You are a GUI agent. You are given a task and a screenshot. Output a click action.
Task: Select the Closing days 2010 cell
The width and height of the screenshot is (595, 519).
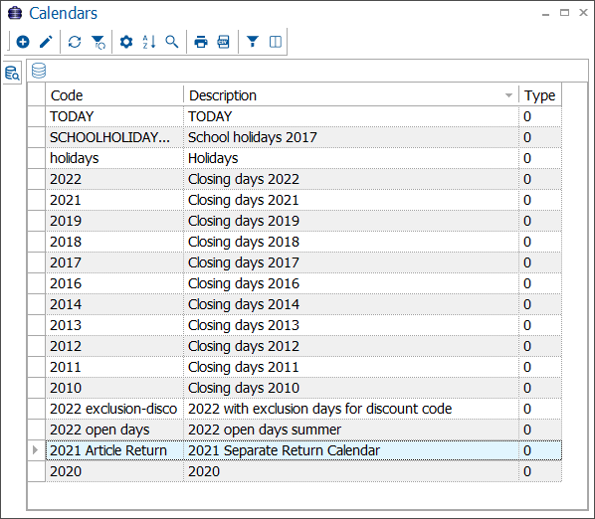click(351, 388)
